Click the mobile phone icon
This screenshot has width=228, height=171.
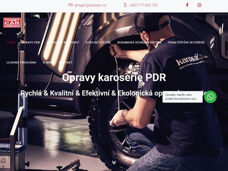point(125,5)
